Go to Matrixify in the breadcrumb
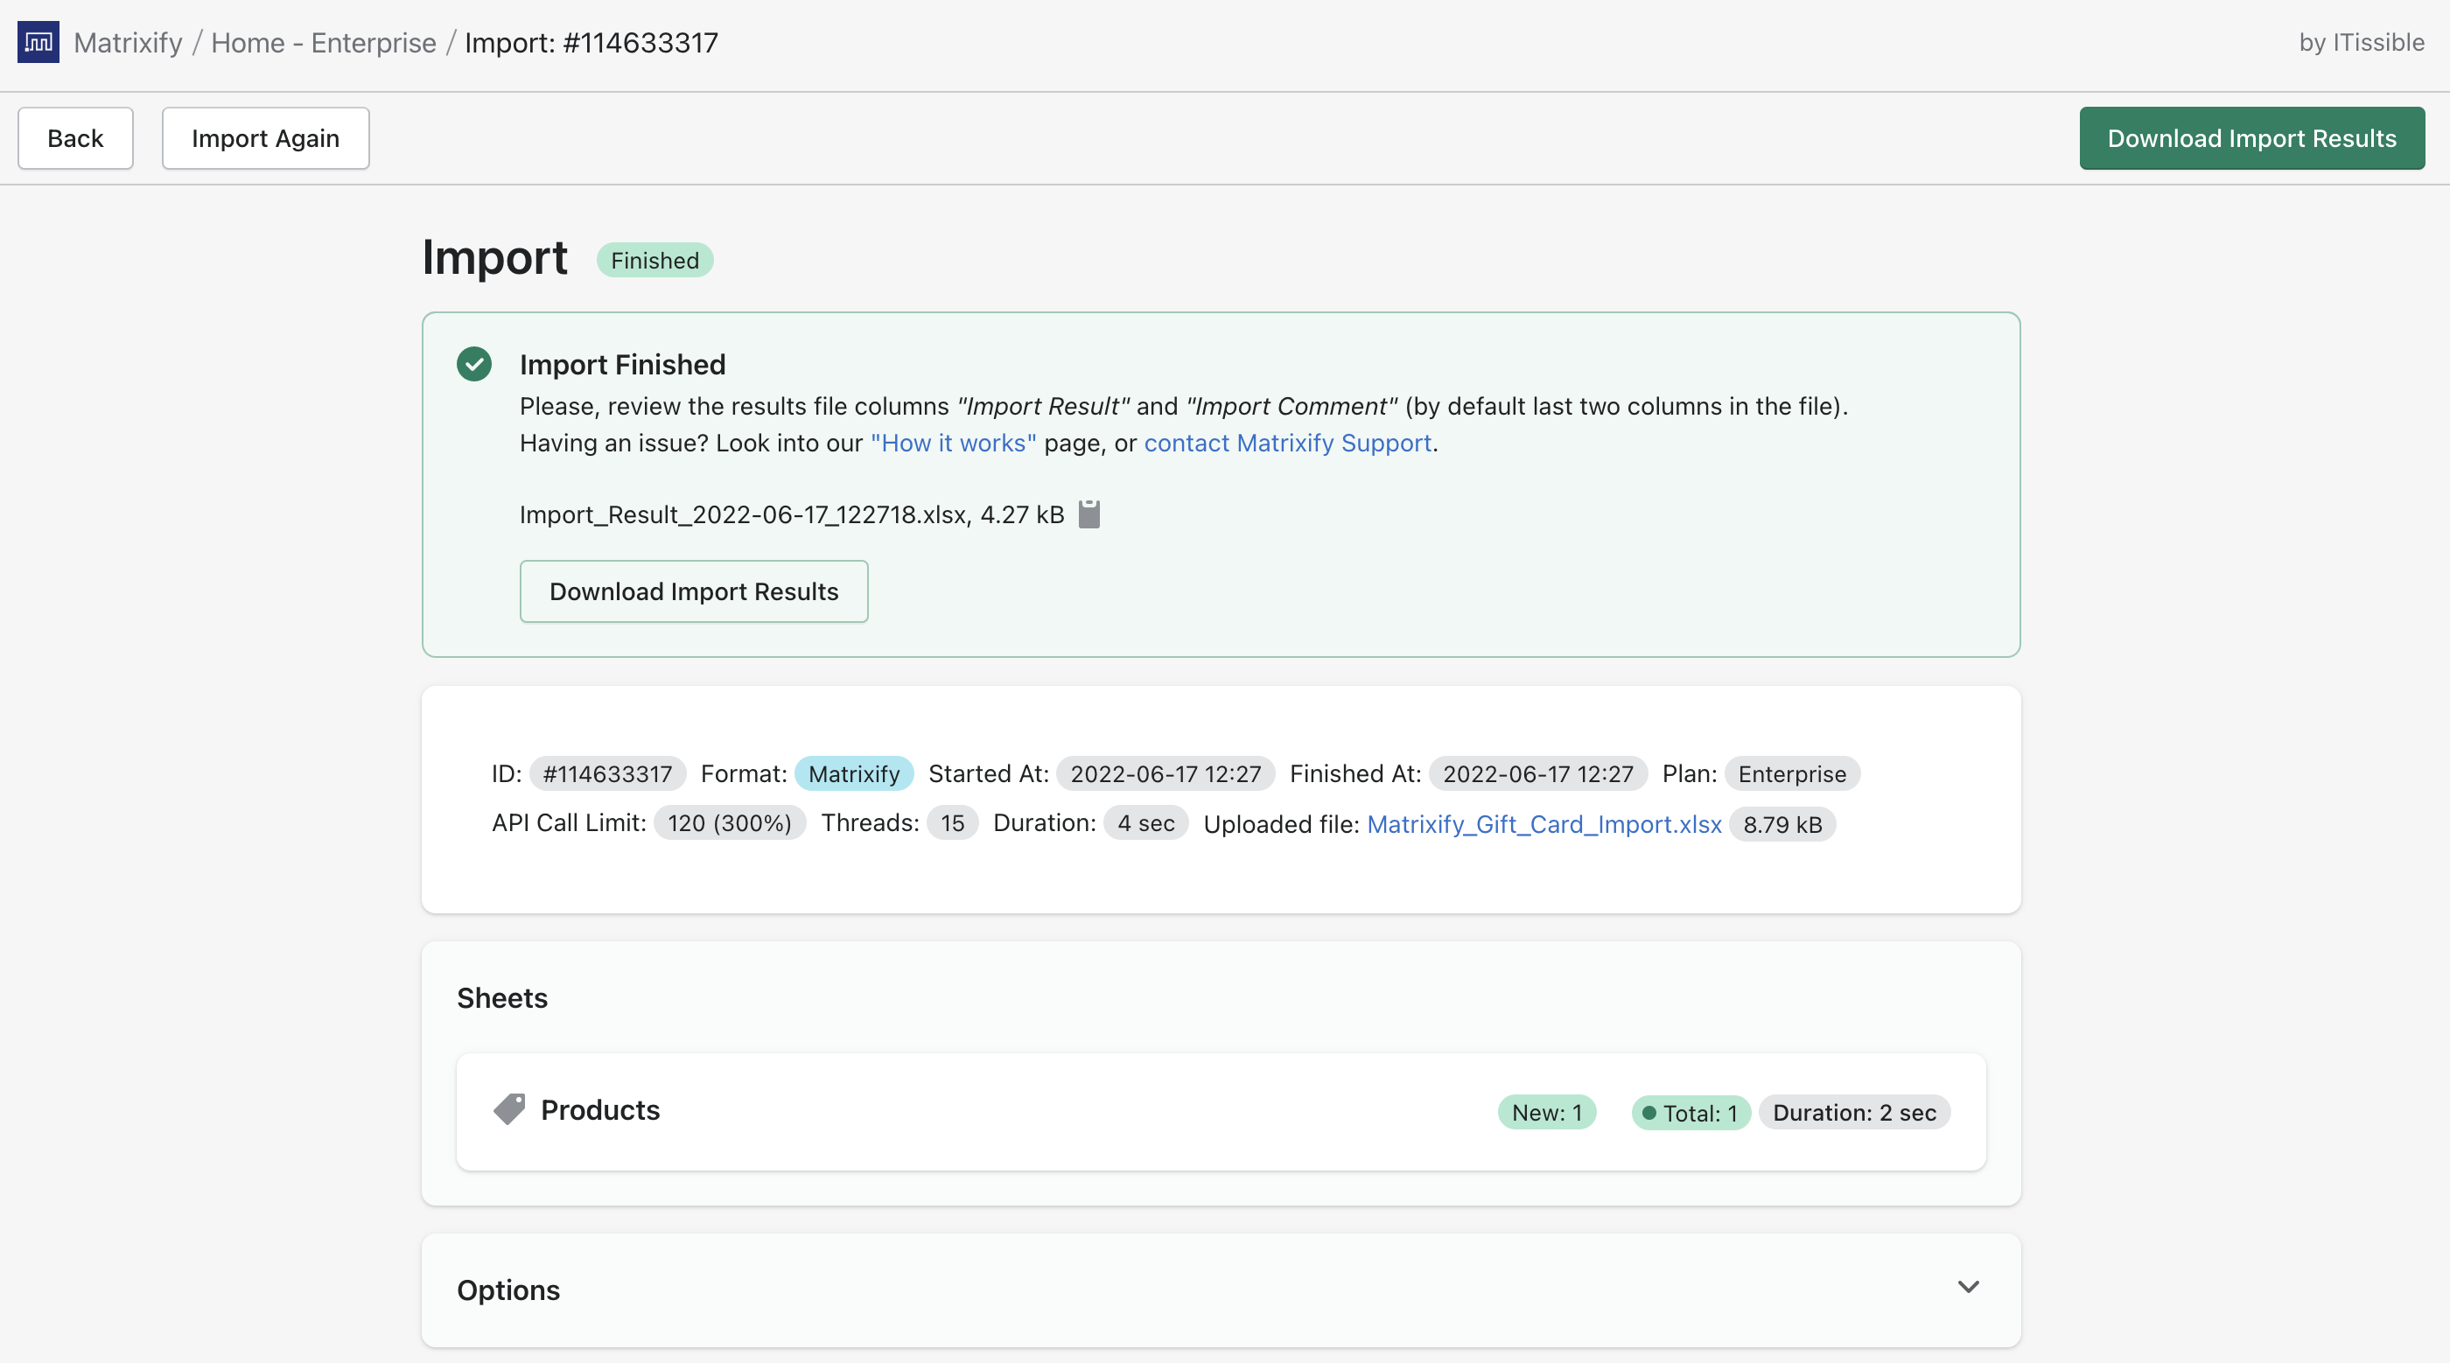 coord(128,43)
